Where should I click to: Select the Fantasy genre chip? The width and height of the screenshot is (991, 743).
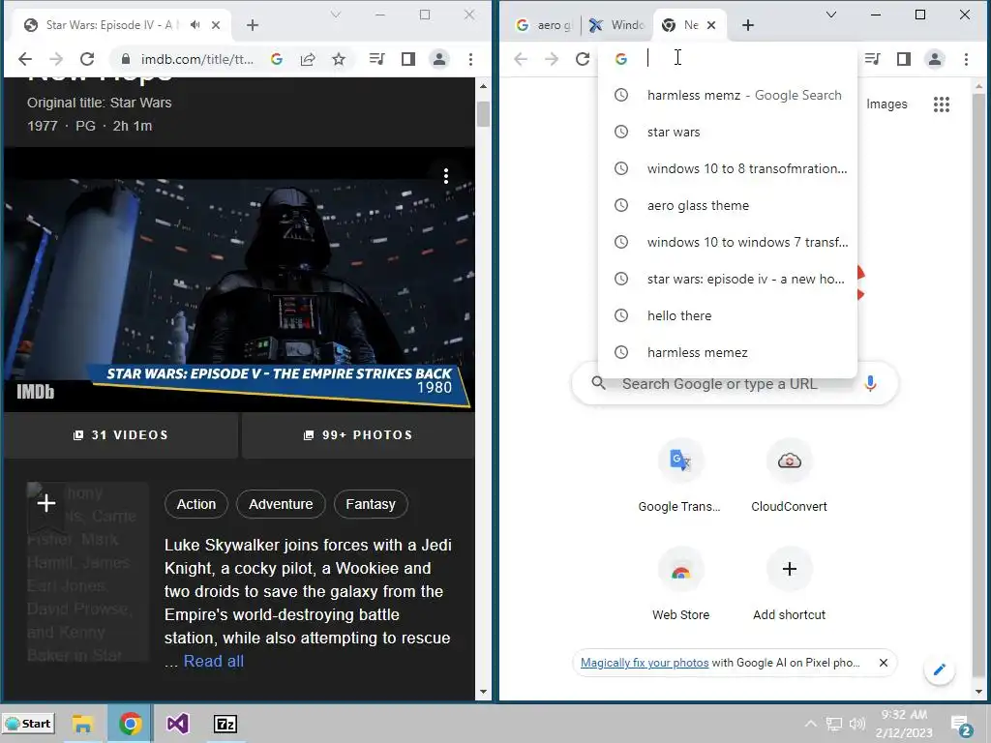click(x=371, y=504)
